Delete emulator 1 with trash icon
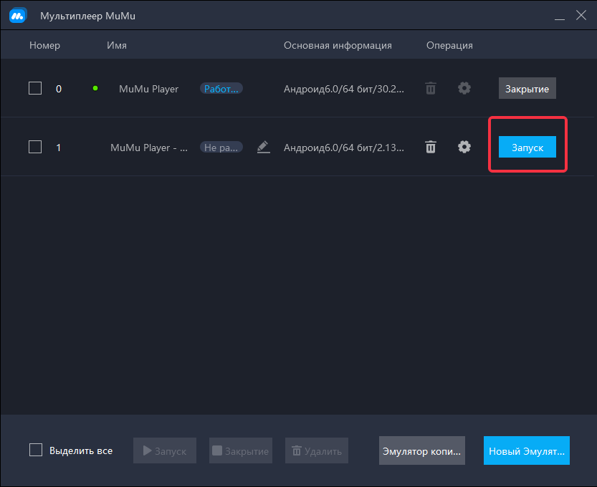 431,147
